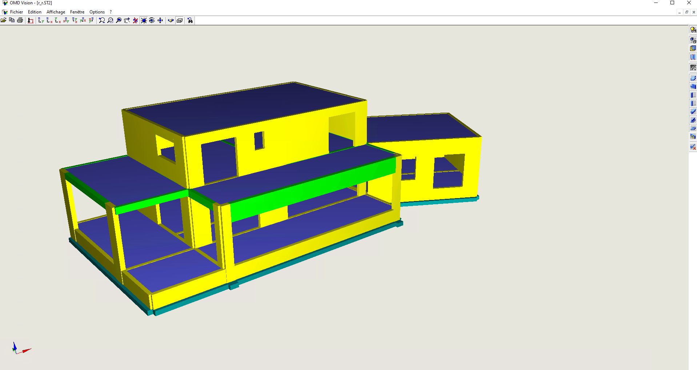Open the Fenêtre menu
Screen dimensions: 697x370
coord(77,12)
